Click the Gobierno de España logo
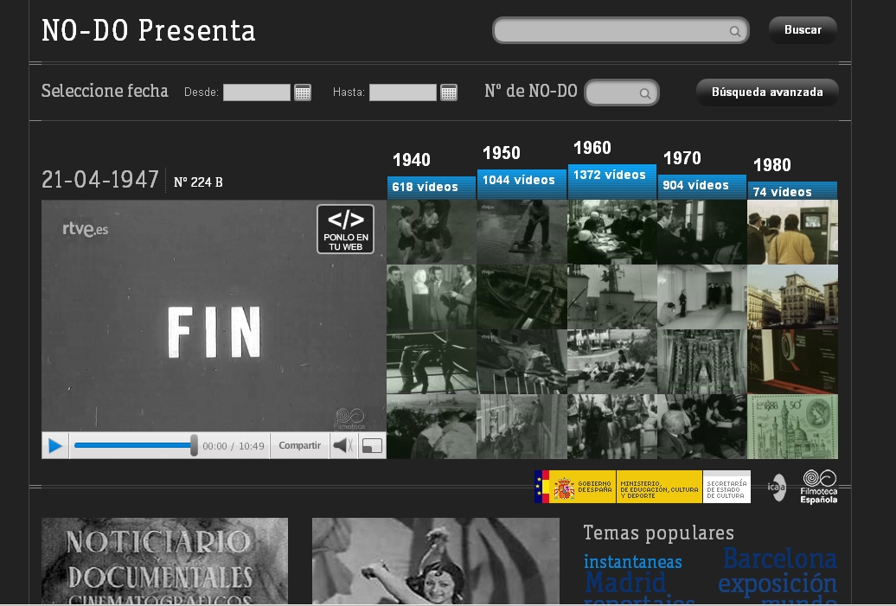 [x=574, y=488]
